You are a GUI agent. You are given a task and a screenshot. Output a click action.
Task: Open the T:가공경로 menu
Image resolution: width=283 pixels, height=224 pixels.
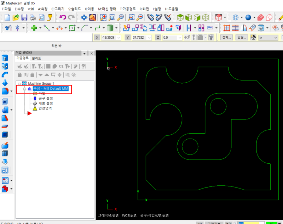128,9
